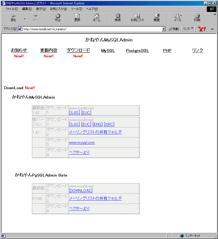
Task: Open the Search (検索) toolbar icon
Action: pyautogui.click(x=118, y=18)
